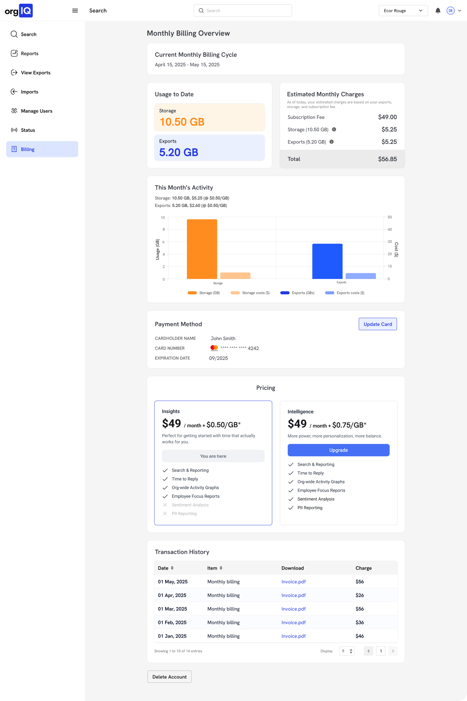Screen dimensions: 467x701
Task: Toggle the hamburger menu icon
Action: [75, 11]
